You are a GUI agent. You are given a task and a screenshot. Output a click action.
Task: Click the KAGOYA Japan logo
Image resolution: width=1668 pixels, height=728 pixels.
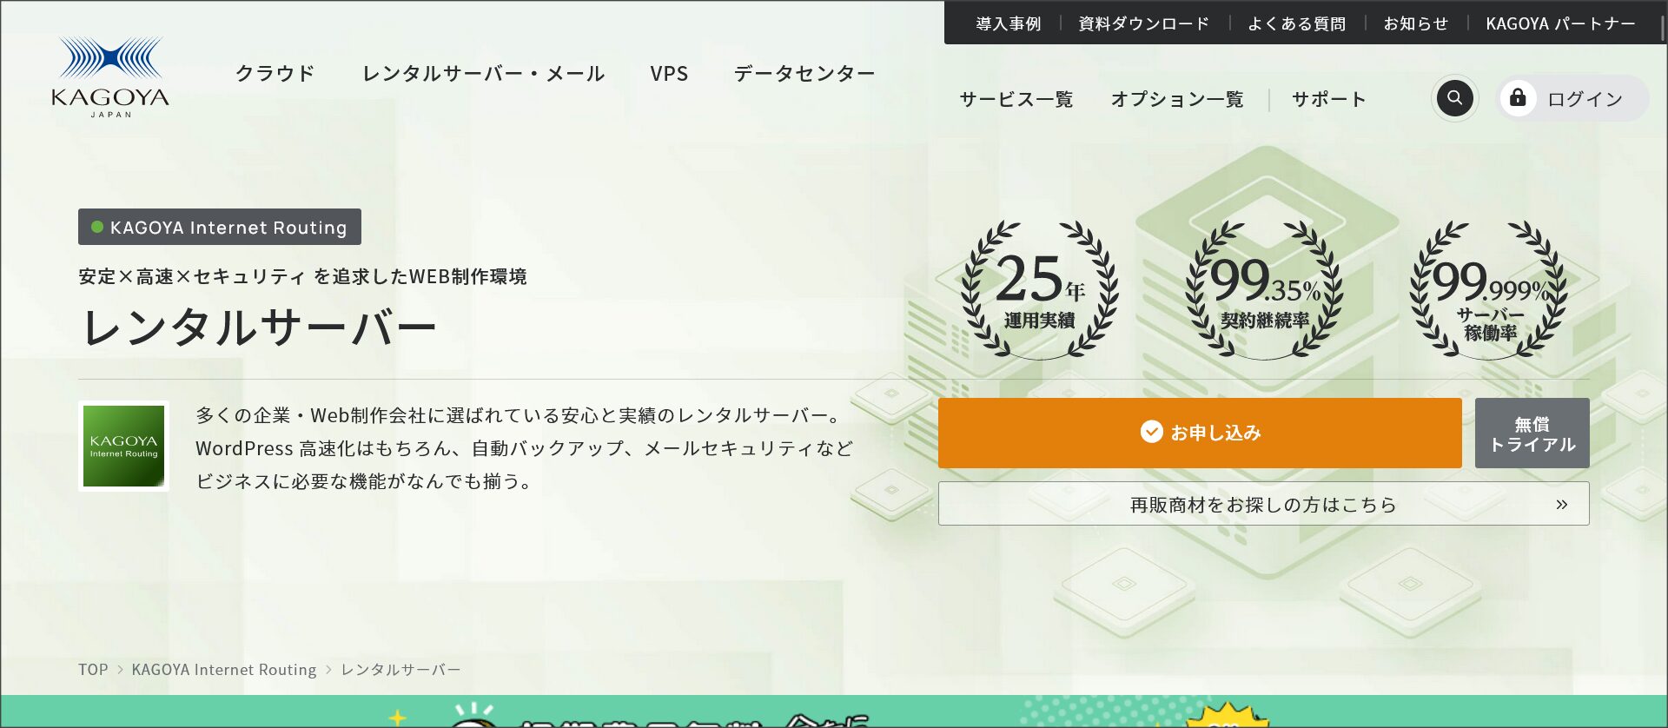110,77
